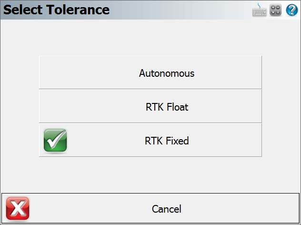The height and width of the screenshot is (225, 301).
Task: Switch tolerance from RTK Fixed to Autonomous
Action: (x=150, y=72)
